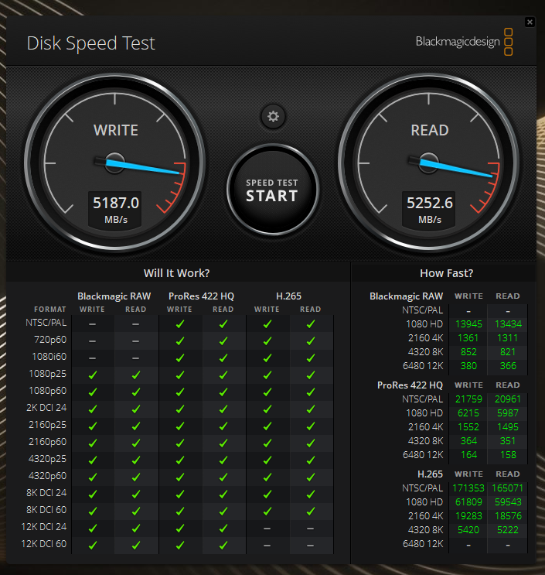Click the Disk Speed Test title
The width and height of the screenshot is (545, 575).
point(91,43)
